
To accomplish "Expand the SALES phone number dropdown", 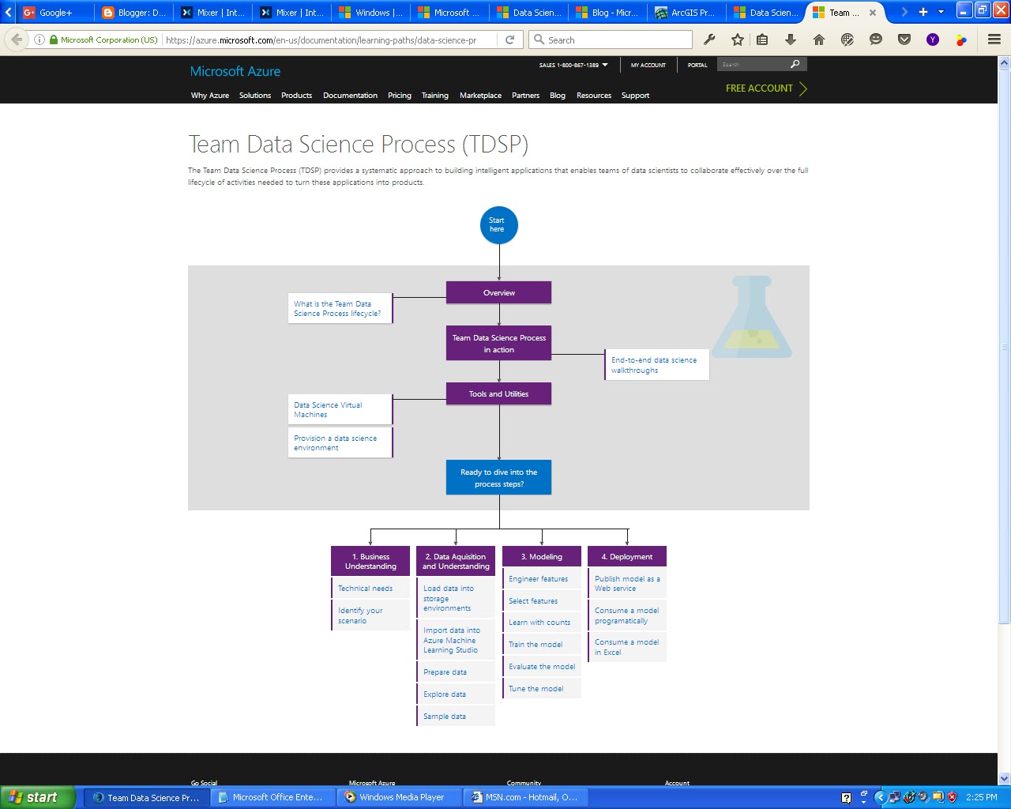I will tap(604, 65).
